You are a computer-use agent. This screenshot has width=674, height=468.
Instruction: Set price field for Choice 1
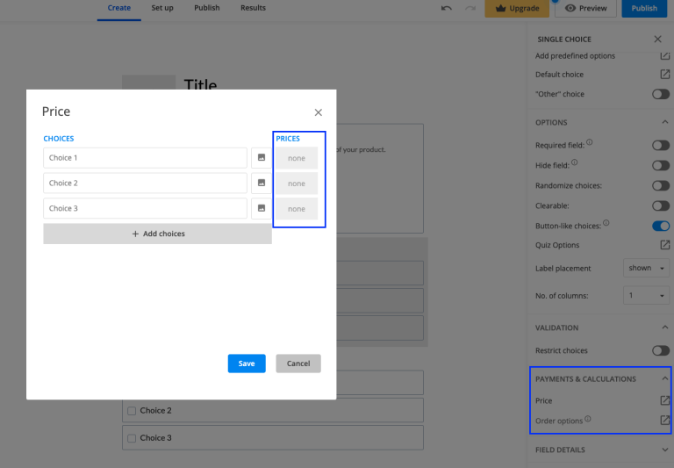tap(297, 158)
